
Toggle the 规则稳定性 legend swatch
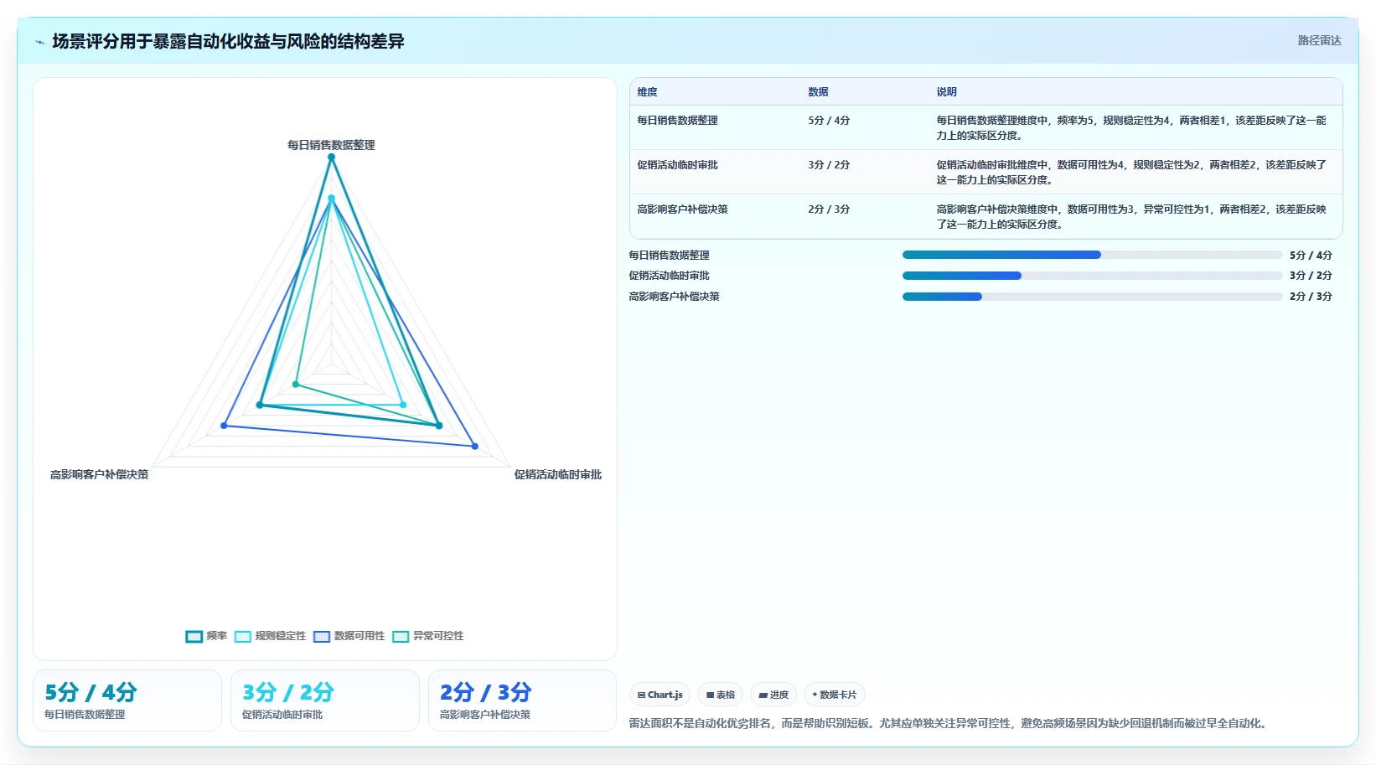click(x=243, y=637)
